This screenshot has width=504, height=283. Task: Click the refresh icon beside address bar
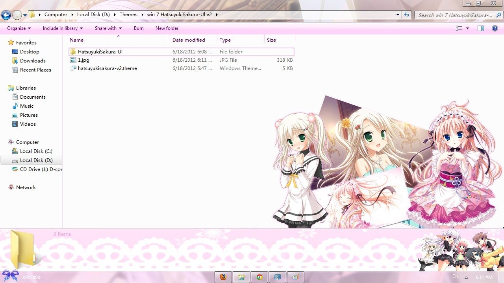point(407,15)
